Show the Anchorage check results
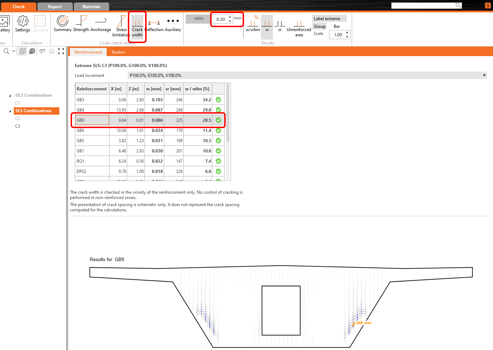This screenshot has width=493, height=350. point(101,24)
